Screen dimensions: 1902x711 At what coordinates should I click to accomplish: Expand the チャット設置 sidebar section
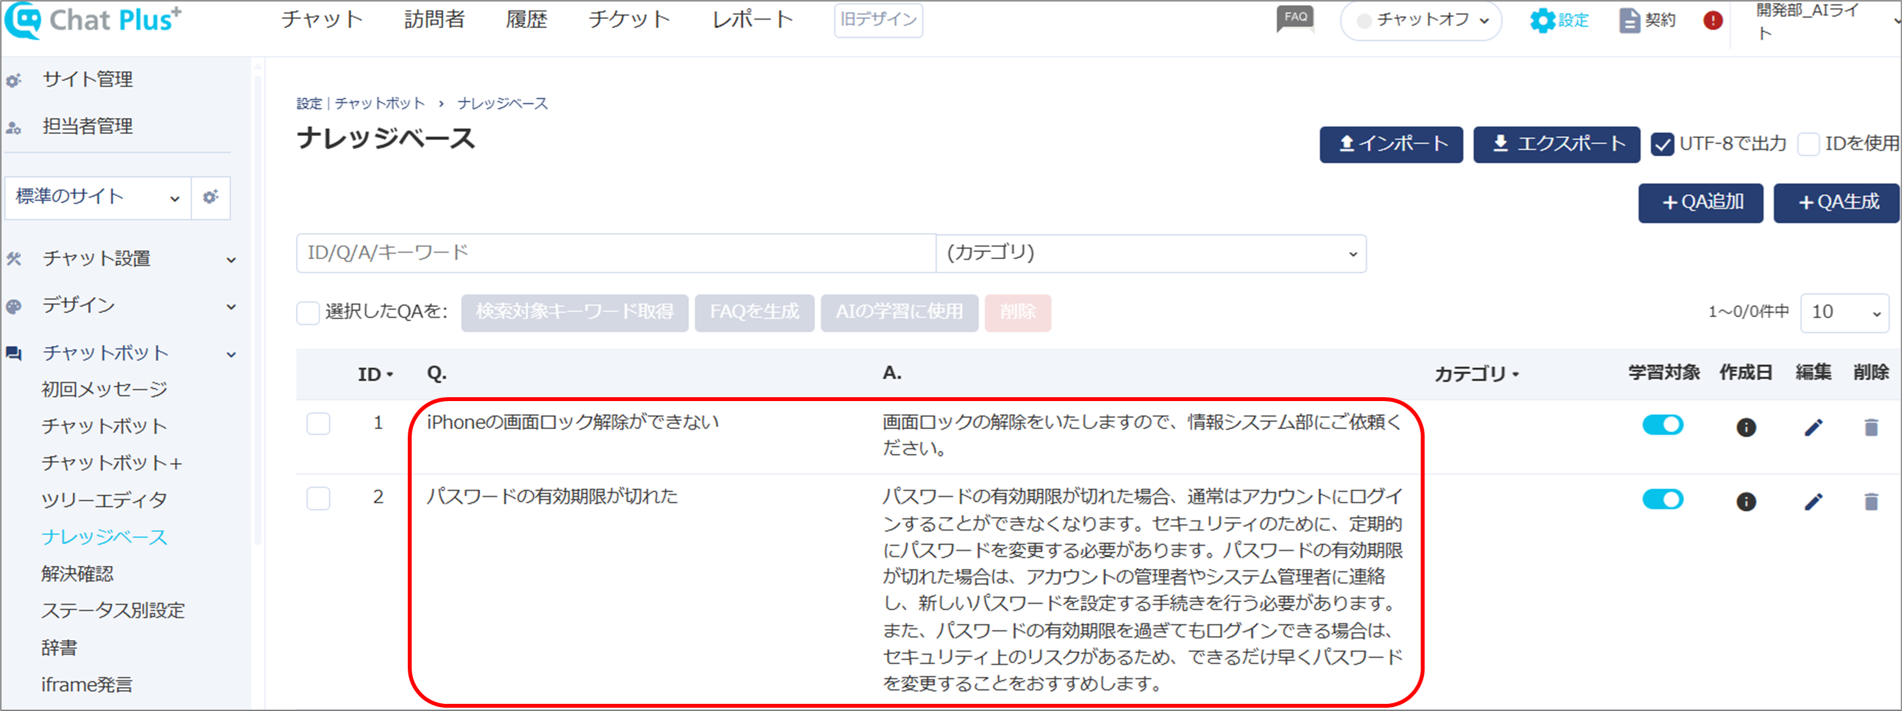(231, 260)
